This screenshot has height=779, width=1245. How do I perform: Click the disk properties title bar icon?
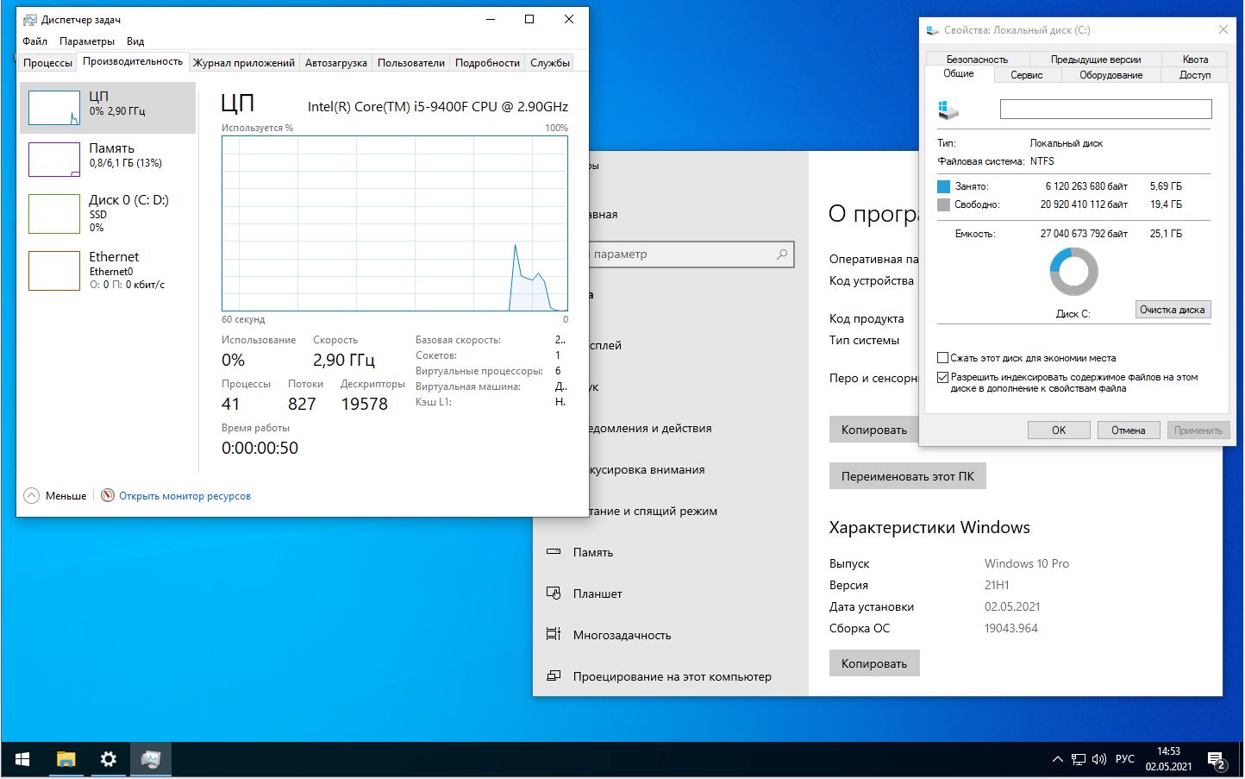point(932,30)
